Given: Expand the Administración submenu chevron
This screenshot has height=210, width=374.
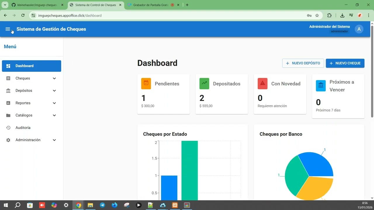Looking at the screenshot, I should point(54,140).
